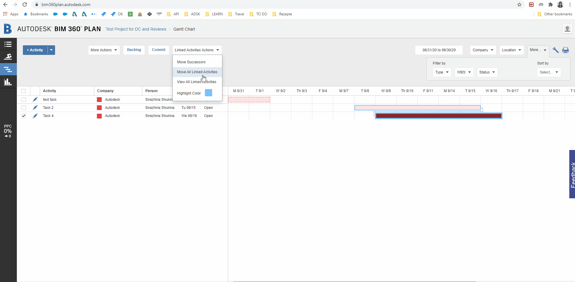Open the LEARN bookmarks folder
This screenshot has width=575, height=282.
pos(214,14)
